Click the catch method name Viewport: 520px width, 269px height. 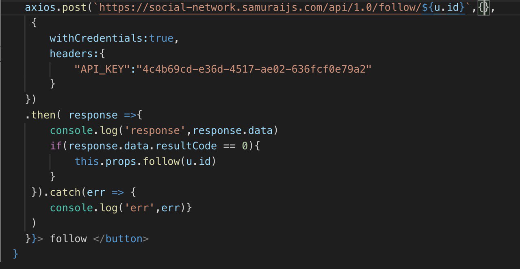pos(65,192)
